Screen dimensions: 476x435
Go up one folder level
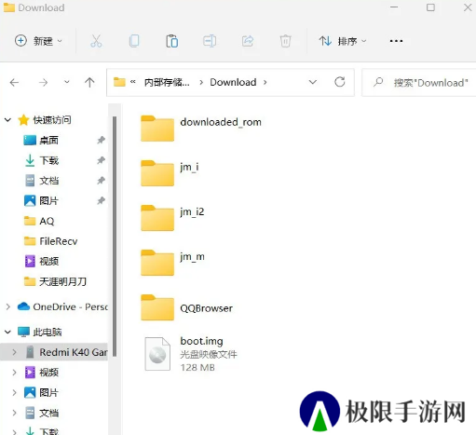[89, 82]
